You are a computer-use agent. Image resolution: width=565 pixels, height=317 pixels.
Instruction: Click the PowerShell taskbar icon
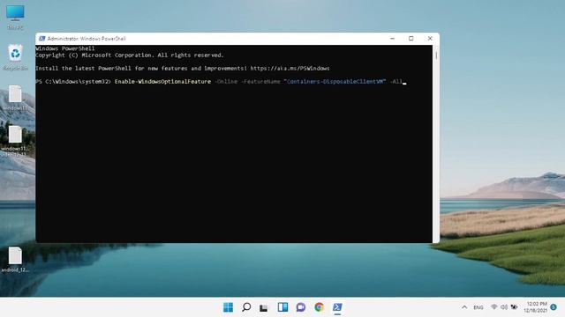(337, 307)
